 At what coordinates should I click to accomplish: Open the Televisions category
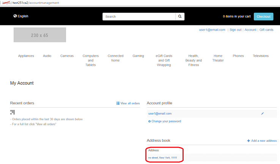coord(261,56)
